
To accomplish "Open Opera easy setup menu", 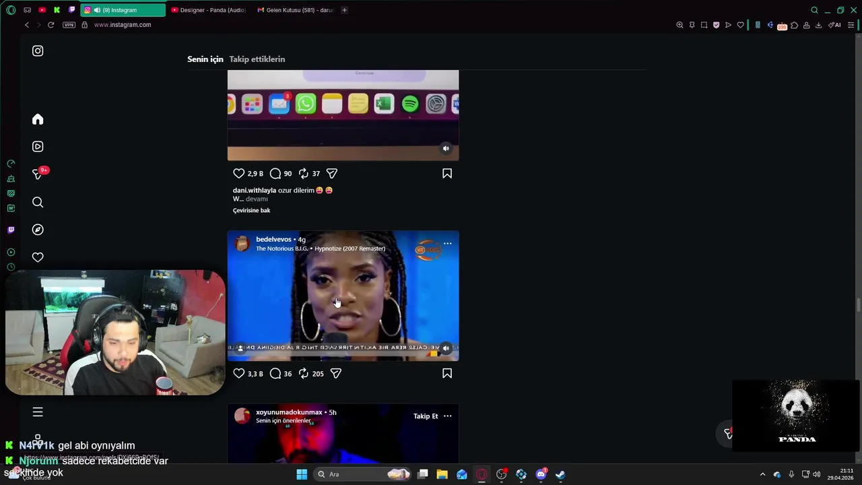I will click(851, 25).
